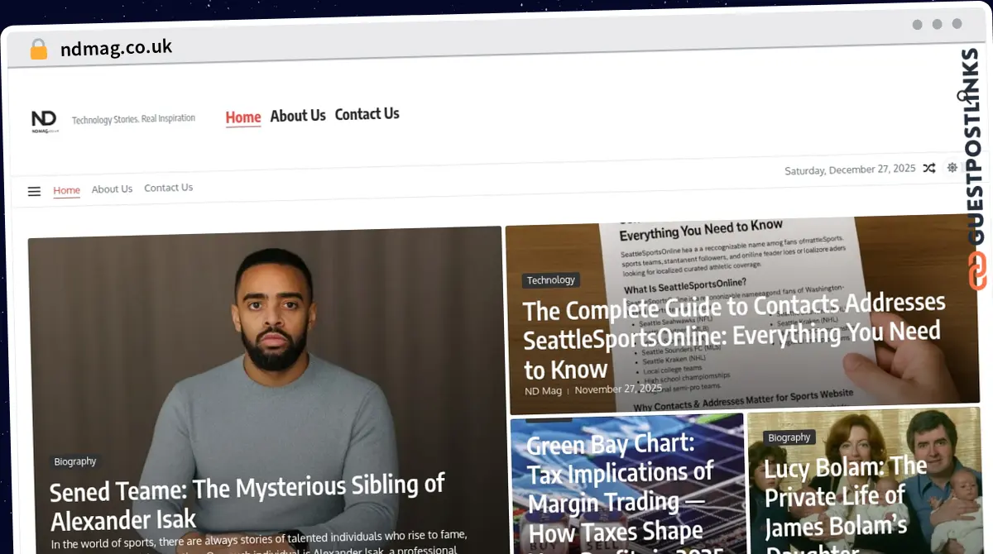Select Contact Us in the secondary navbar
Viewport: 993px width, 554px height.
(x=168, y=188)
